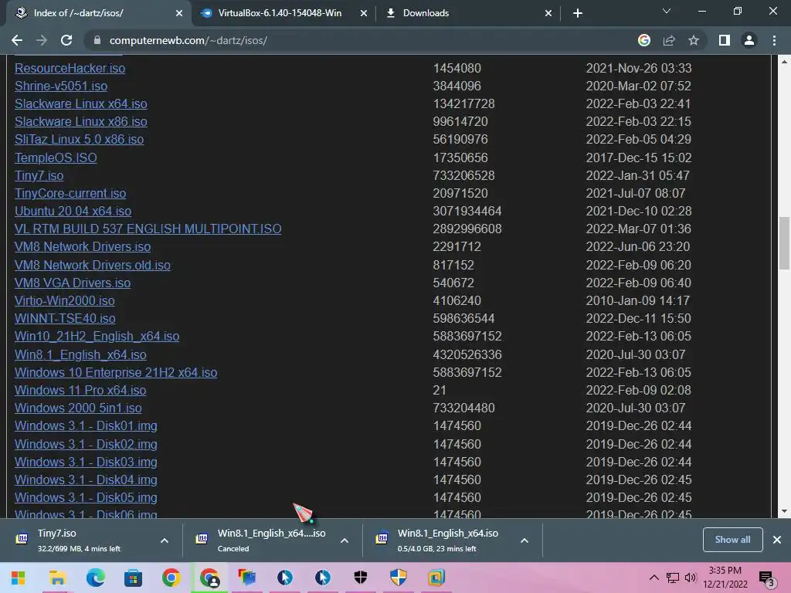Viewport: 791px width, 593px height.
Task: Click Win10_21H2_English_x64.iso link
Action: point(97,337)
